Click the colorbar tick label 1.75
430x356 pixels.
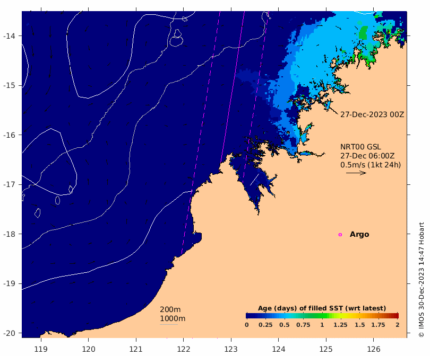[378, 325]
